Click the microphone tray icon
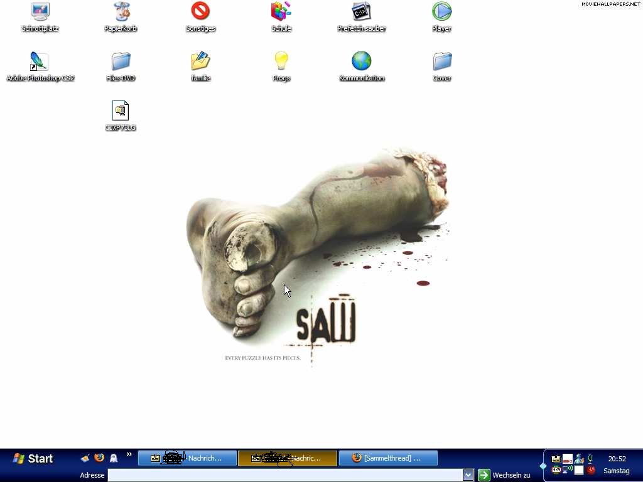 coord(590,459)
